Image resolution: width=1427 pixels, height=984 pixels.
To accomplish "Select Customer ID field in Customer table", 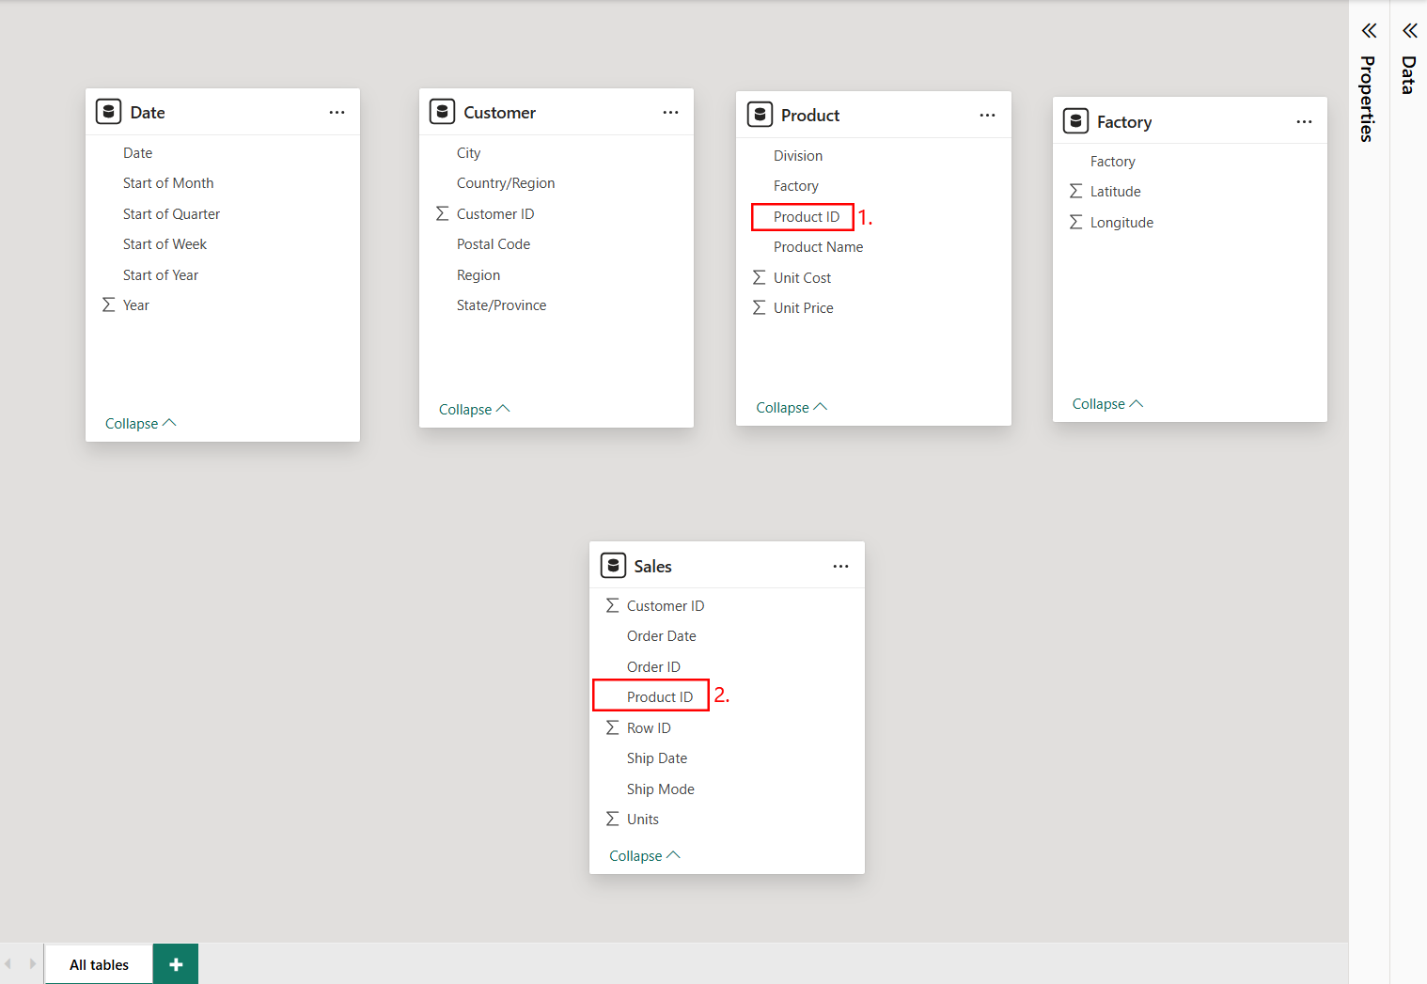I will [x=495, y=214].
